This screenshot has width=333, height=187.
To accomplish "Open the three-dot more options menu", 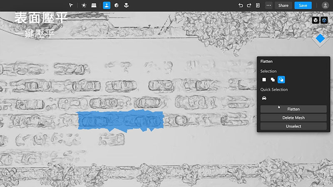I will tap(269, 5).
